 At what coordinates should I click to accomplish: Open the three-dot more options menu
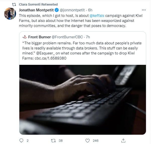(x=144, y=10)
